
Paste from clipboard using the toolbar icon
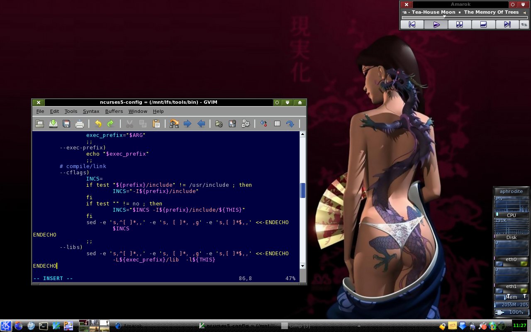pos(156,124)
